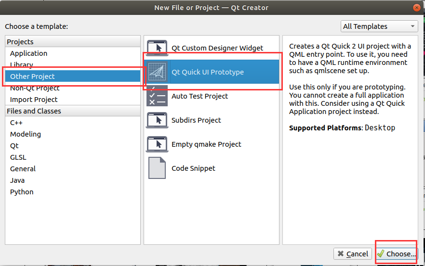Select the Library category

(73, 64)
